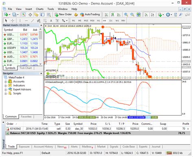Toggle the Data Window icon
Image resolution: width=193 pixels, height=157 pixels.
click(x=30, y=15)
